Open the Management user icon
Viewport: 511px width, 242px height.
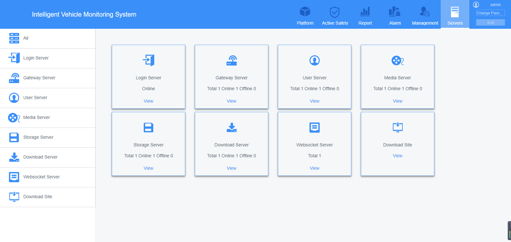pyautogui.click(x=425, y=12)
